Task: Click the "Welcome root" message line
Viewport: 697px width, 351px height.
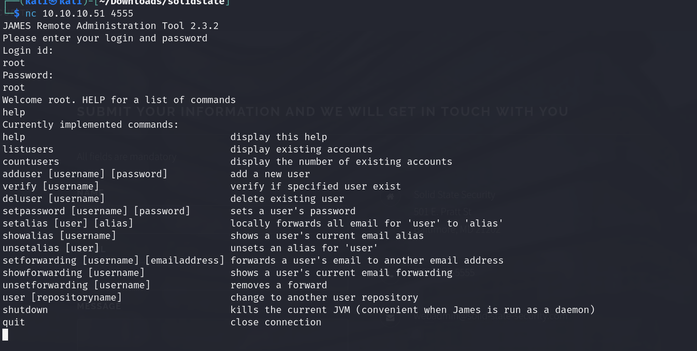Action: 119,100
